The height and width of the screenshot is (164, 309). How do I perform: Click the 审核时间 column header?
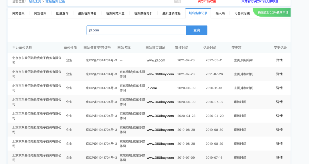tap(182, 48)
